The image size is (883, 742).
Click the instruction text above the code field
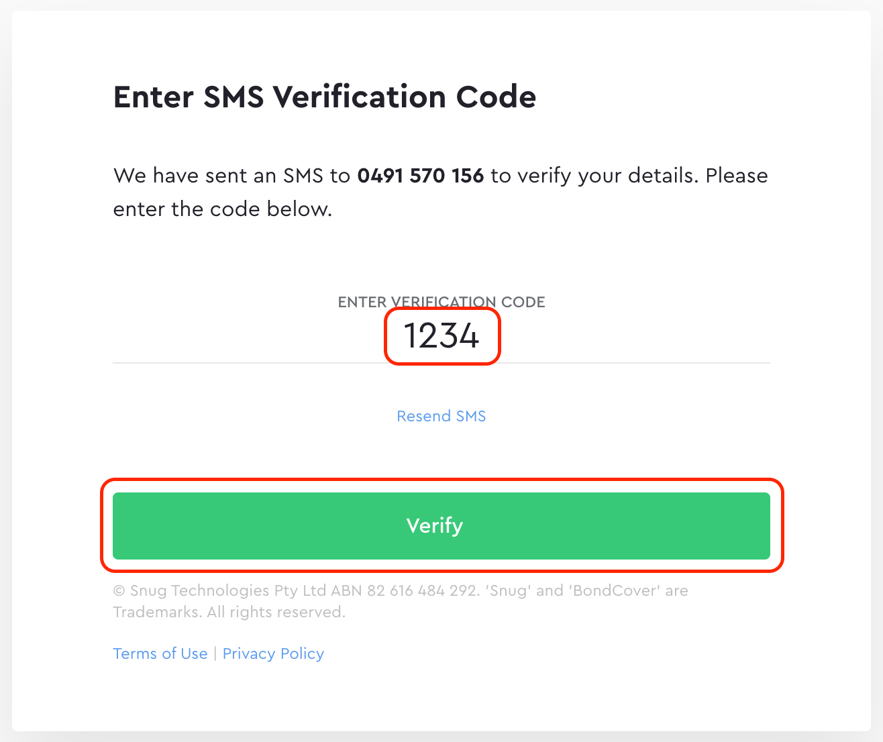coord(440,192)
